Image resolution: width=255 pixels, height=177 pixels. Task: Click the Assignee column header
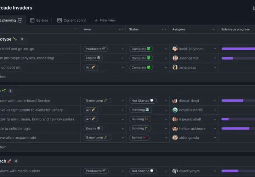tap(179, 29)
